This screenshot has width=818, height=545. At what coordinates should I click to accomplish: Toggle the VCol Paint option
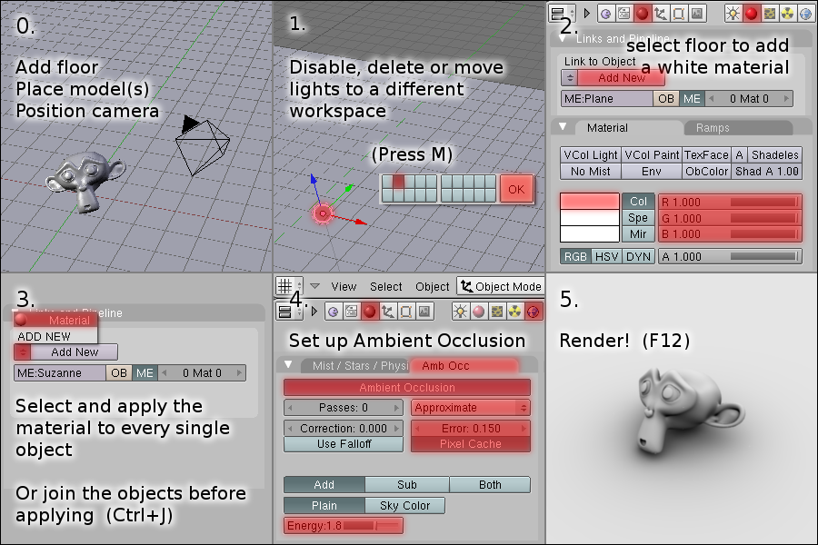[x=652, y=155]
